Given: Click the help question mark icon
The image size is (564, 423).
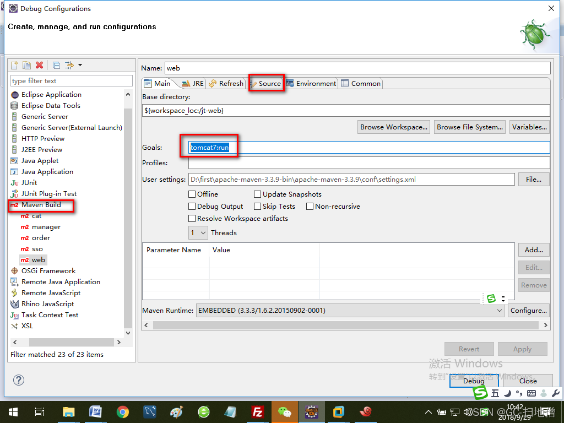Looking at the screenshot, I should pos(19,380).
